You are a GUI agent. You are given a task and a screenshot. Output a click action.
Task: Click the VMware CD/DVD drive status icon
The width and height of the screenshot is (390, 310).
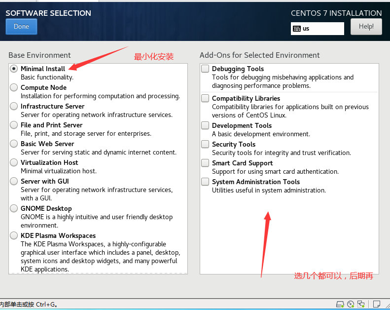[351, 304]
